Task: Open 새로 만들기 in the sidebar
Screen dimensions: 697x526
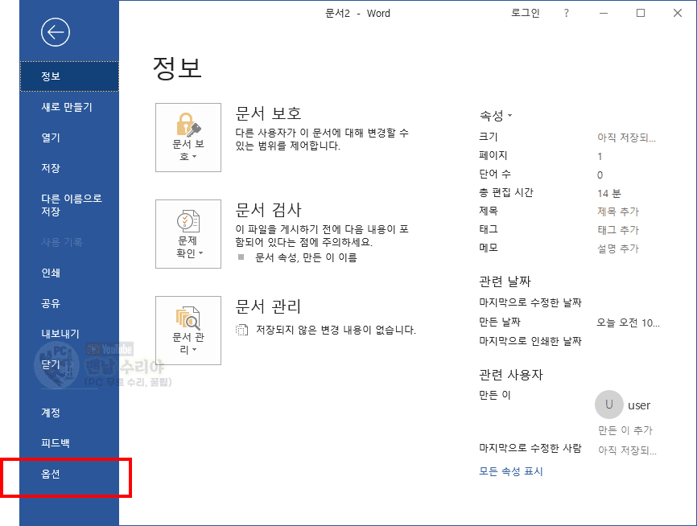Action: point(67,107)
